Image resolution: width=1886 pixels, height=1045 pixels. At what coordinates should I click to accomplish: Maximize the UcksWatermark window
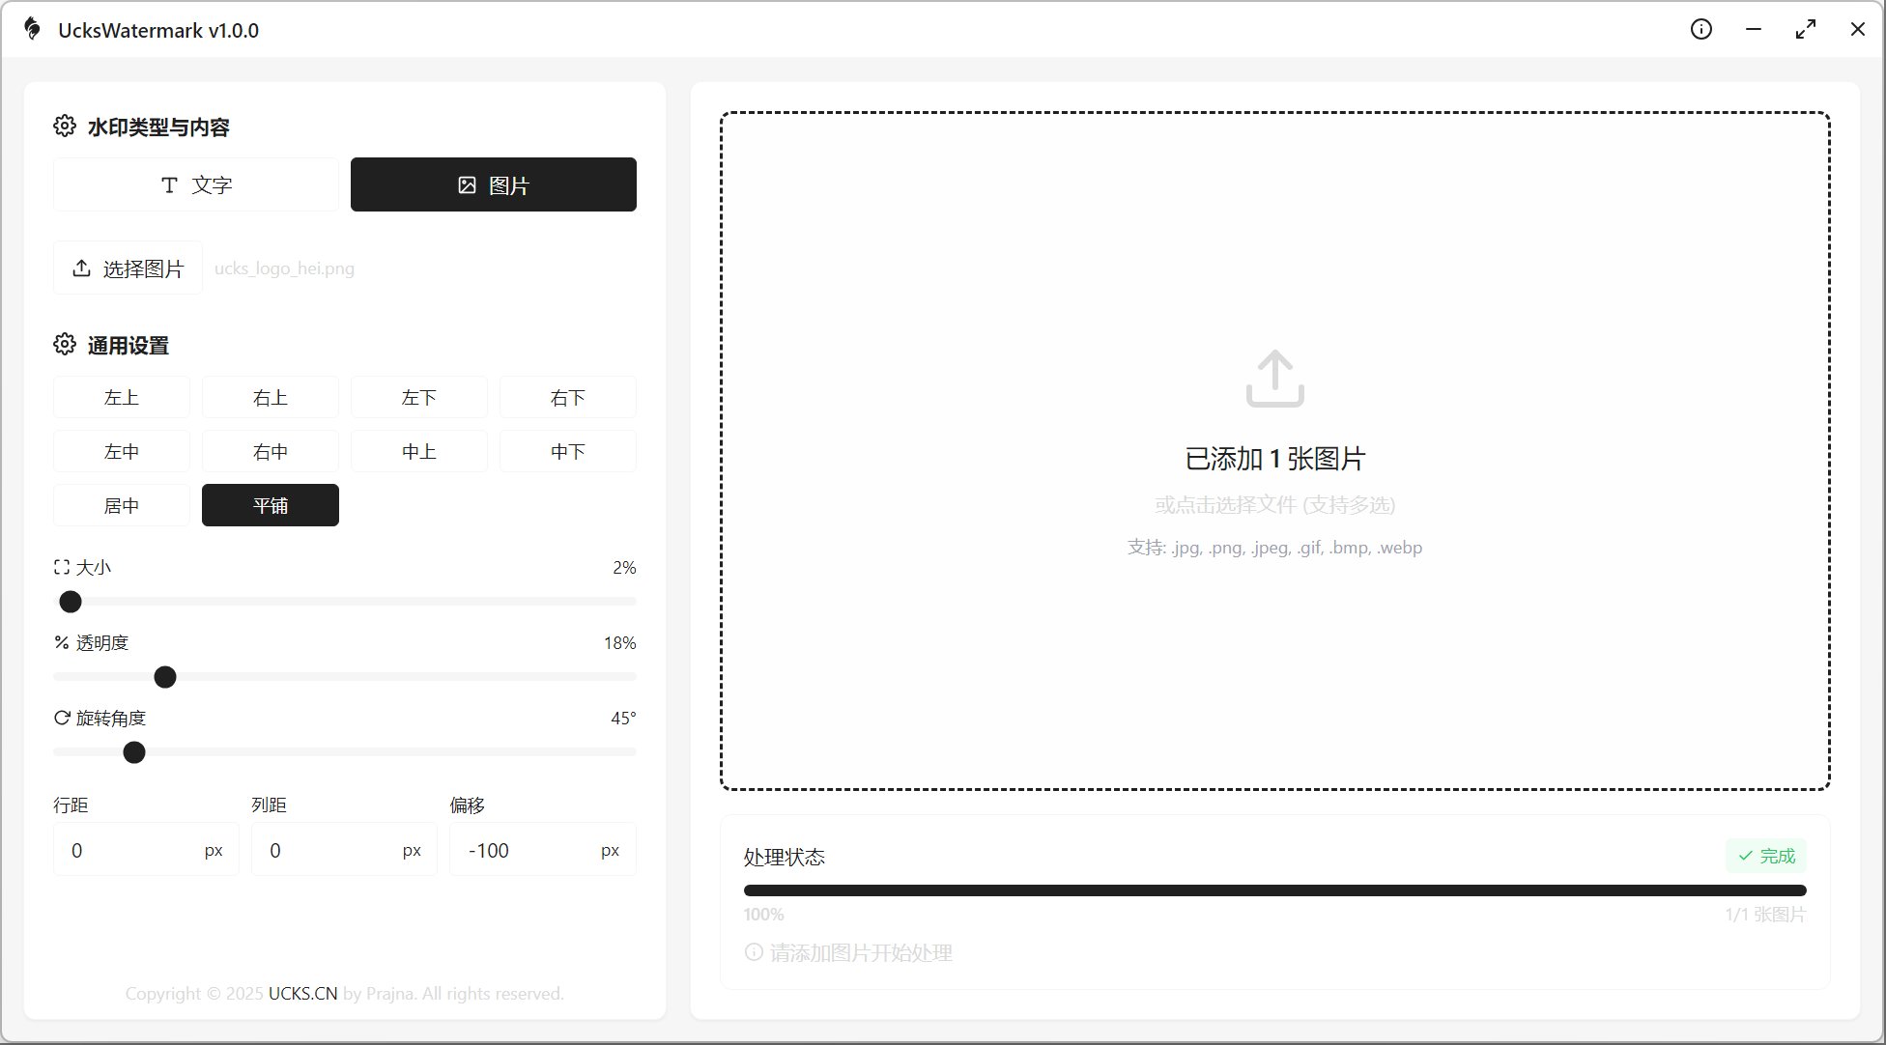(1806, 29)
